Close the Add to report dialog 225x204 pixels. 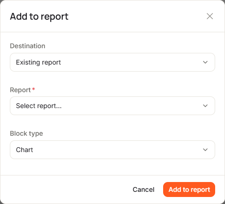pyautogui.click(x=210, y=16)
